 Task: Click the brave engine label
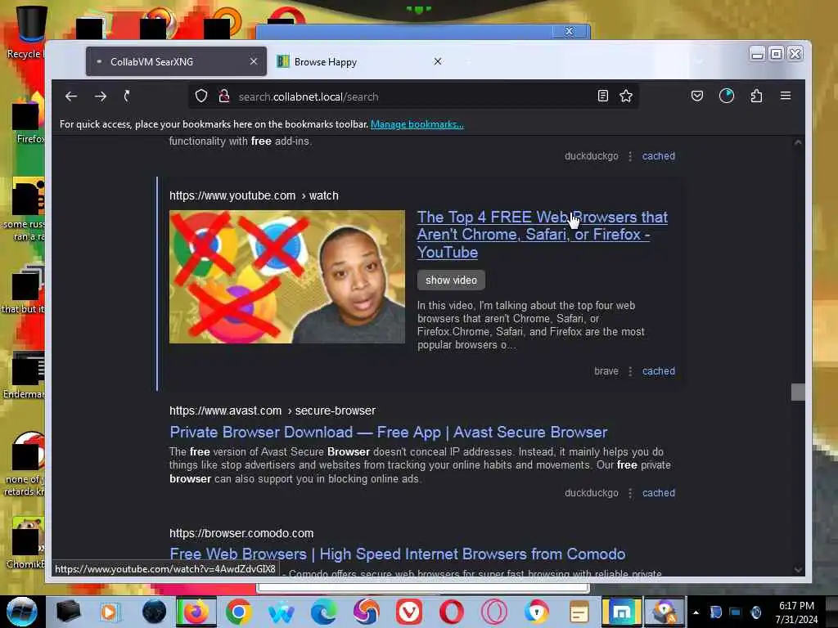point(606,371)
